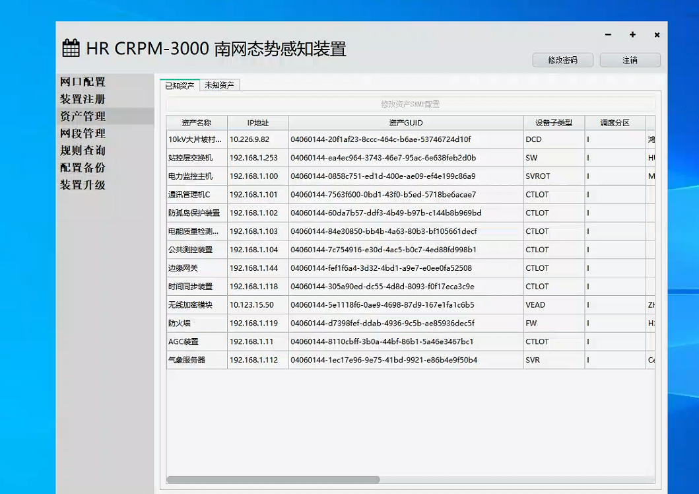699x494 pixels.
Task: Open the 规则查询 sidebar item
Action: (x=83, y=151)
